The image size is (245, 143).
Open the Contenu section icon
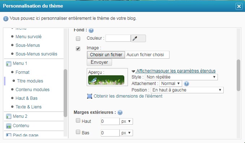tap(8, 126)
